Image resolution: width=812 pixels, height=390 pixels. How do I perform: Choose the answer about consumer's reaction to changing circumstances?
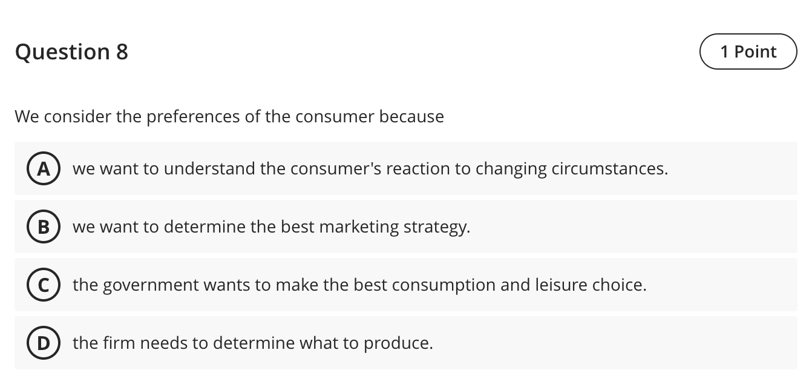coord(369,169)
